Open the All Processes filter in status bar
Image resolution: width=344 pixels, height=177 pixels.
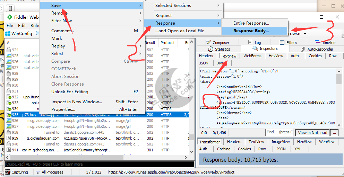tap(50, 172)
